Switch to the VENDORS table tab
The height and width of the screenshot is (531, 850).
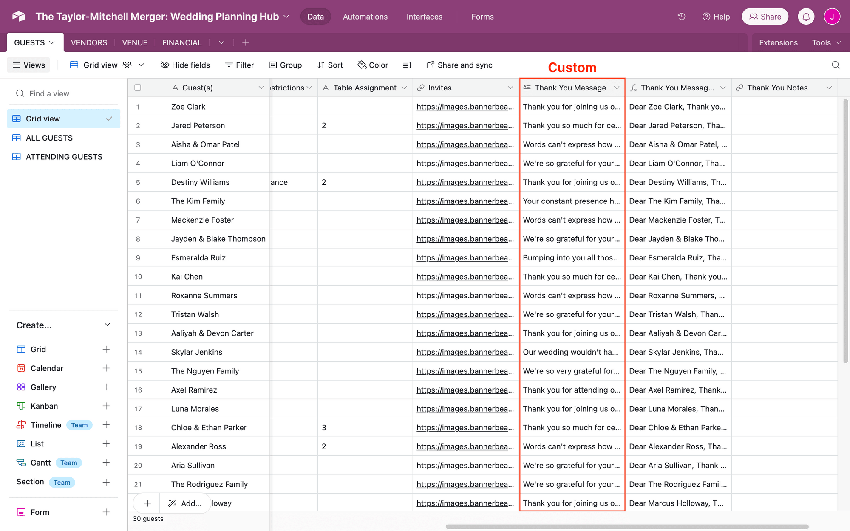(89, 42)
